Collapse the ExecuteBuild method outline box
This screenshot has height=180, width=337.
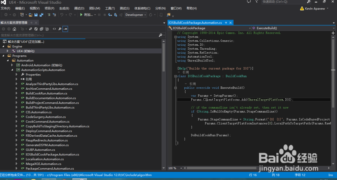click(x=175, y=88)
